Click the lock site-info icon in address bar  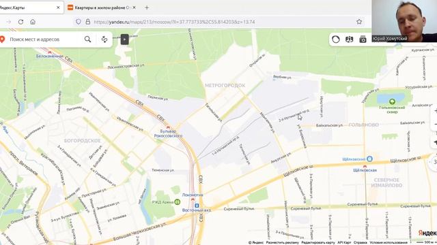click(88, 22)
